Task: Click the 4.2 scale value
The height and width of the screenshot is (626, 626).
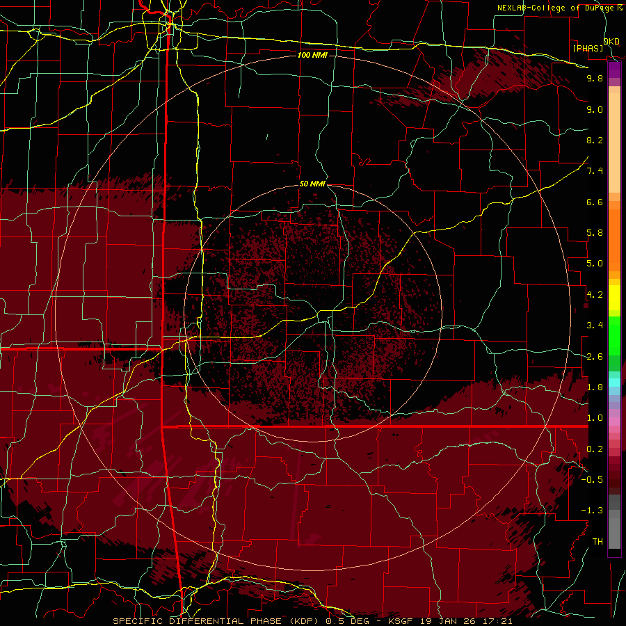Action: coord(595,295)
